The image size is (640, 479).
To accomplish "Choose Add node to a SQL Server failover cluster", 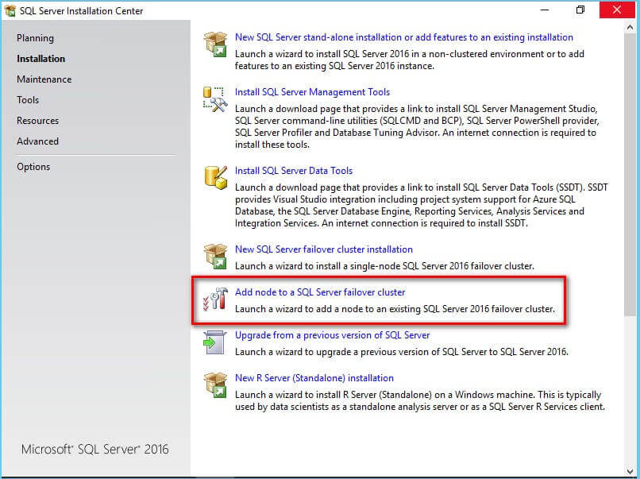I will pos(320,292).
